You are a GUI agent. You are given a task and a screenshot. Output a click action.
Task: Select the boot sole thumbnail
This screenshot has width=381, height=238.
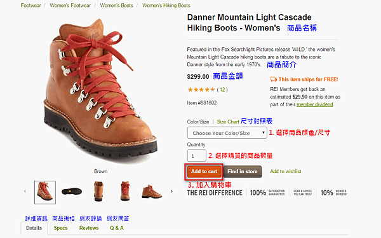tap(72, 192)
